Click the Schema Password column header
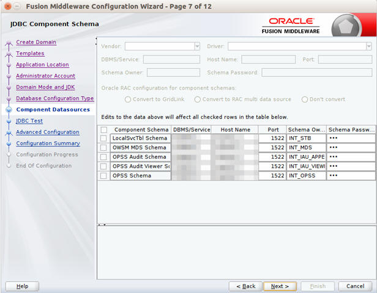Image resolution: width=377 pixels, height=293 pixels. [351, 130]
